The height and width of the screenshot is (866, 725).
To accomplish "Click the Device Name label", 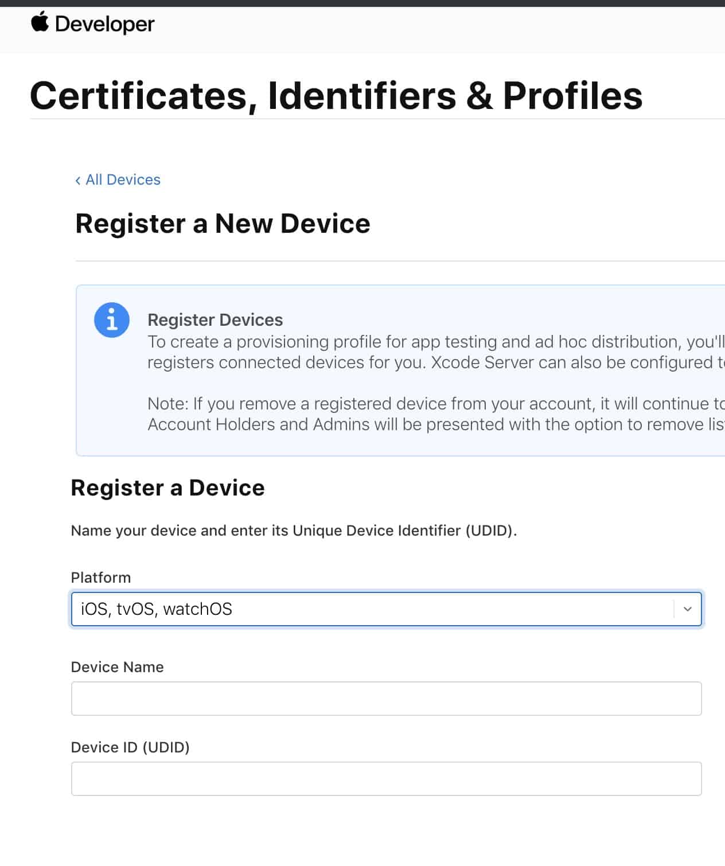I will tap(118, 667).
